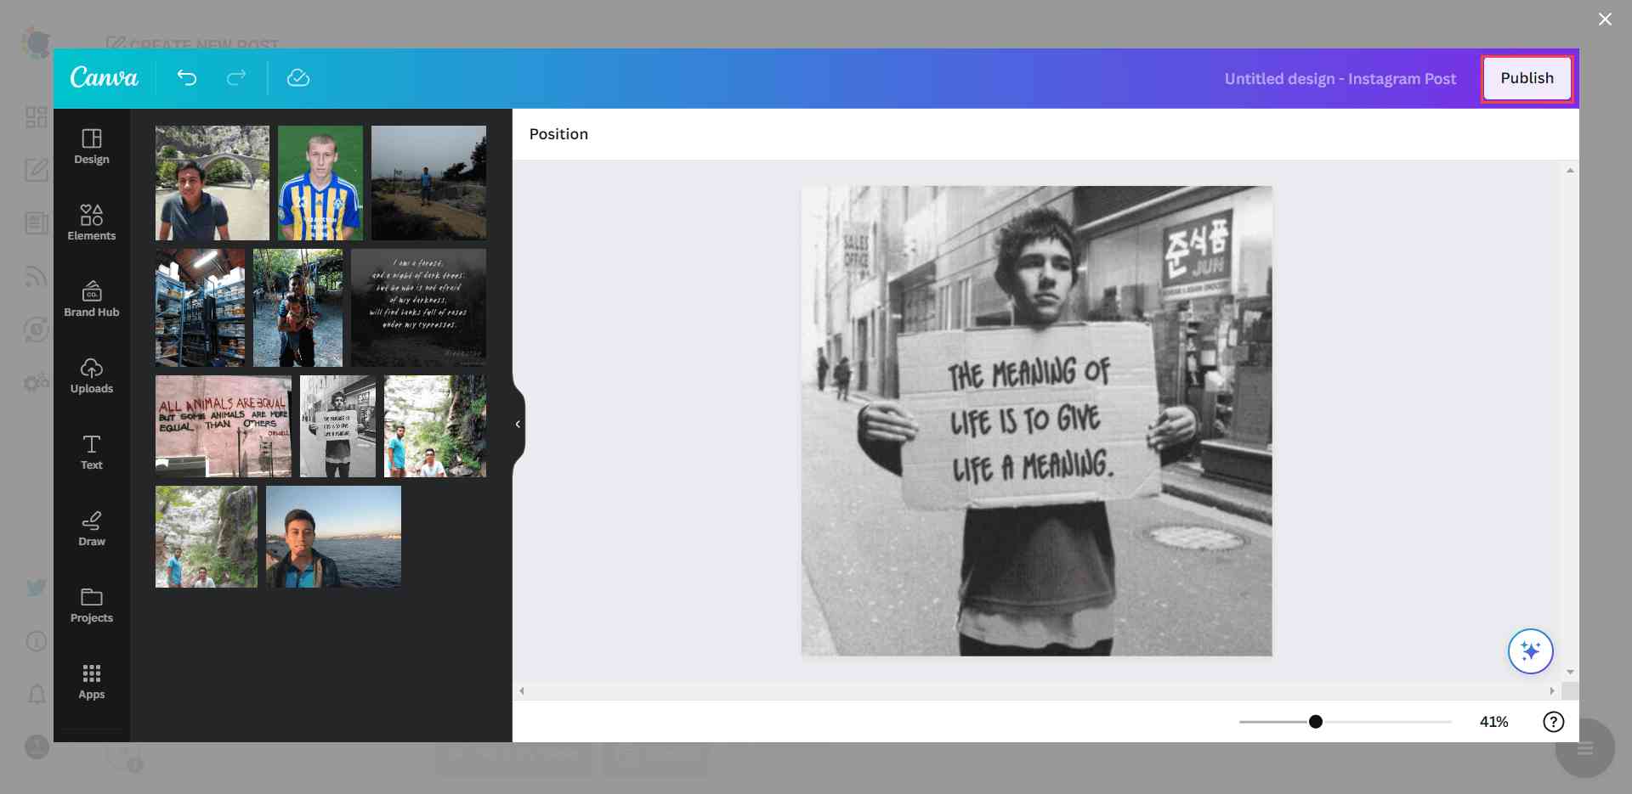Select man by stone bridge photo
The width and height of the screenshot is (1632, 794).
pos(212,183)
